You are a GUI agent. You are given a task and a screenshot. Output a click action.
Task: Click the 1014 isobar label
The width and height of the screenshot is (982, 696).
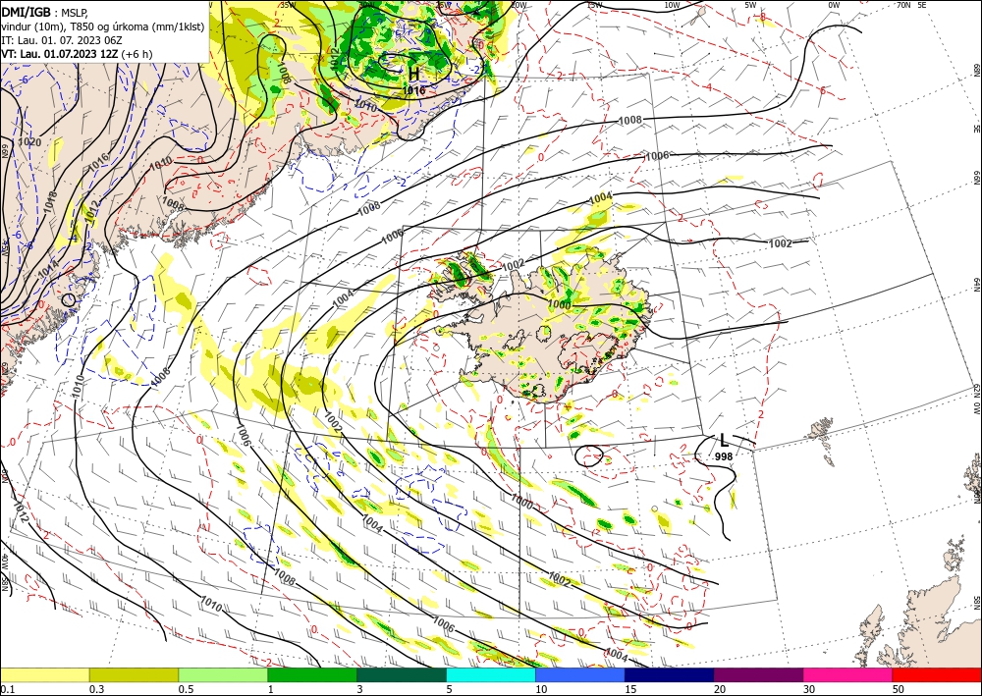click(x=48, y=272)
